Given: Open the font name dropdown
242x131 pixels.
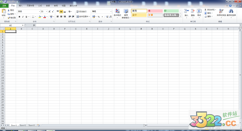Looking at the screenshot, I should click(x=40, y=11).
